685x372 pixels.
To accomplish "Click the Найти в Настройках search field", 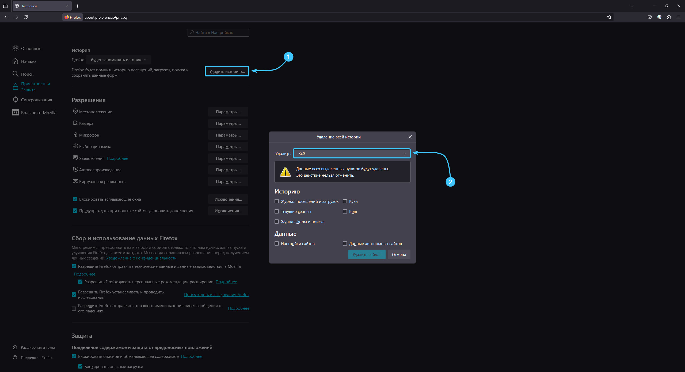I will (218, 32).
